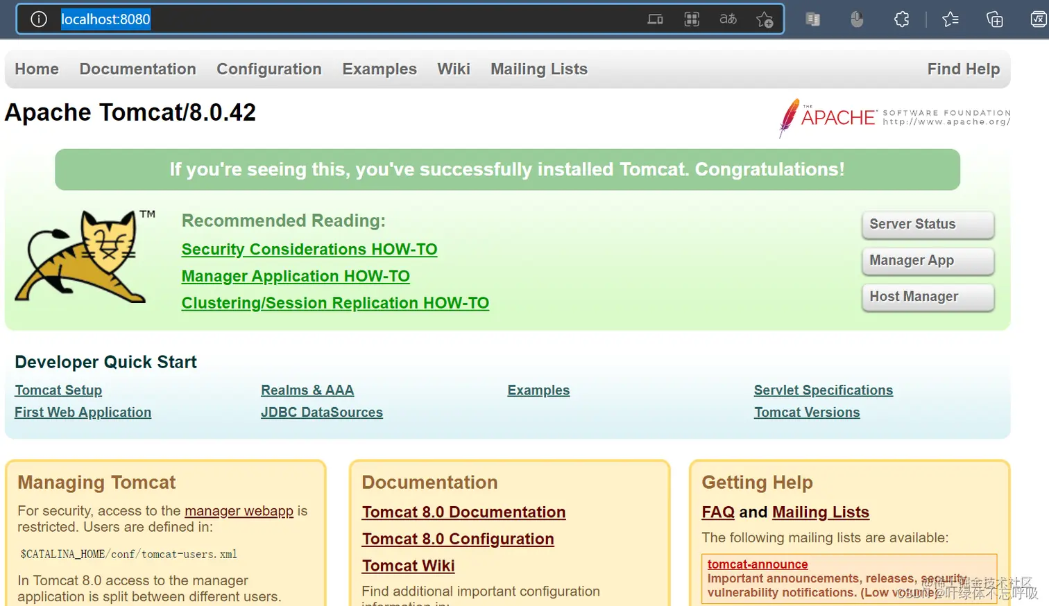Click the apps/QR grid icon in address bar
This screenshot has width=1049, height=606.
(x=692, y=19)
